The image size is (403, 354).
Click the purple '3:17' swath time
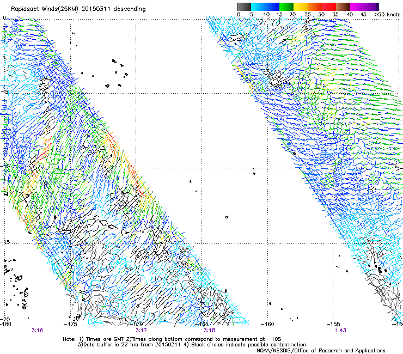pos(142,331)
